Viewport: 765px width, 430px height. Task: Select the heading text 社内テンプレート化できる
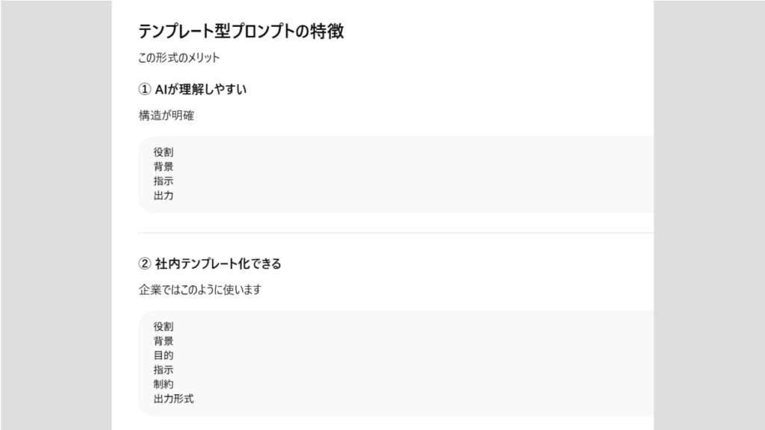pyautogui.click(x=217, y=264)
